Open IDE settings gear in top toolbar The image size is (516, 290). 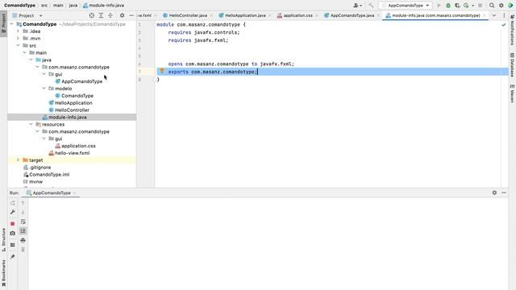tap(501, 6)
